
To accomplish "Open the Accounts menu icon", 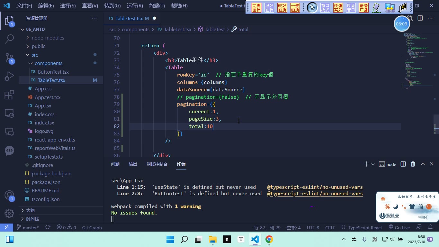I will click(9, 196).
